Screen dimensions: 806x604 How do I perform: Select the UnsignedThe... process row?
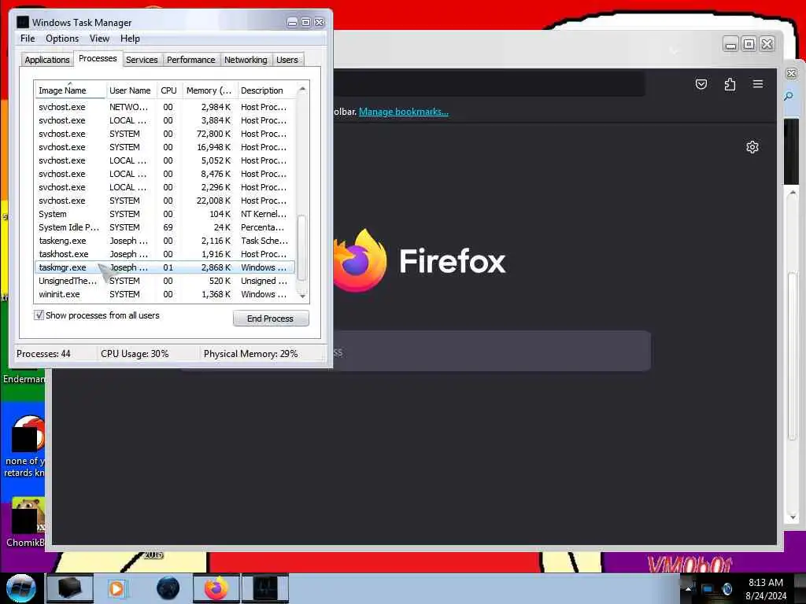[165, 281]
